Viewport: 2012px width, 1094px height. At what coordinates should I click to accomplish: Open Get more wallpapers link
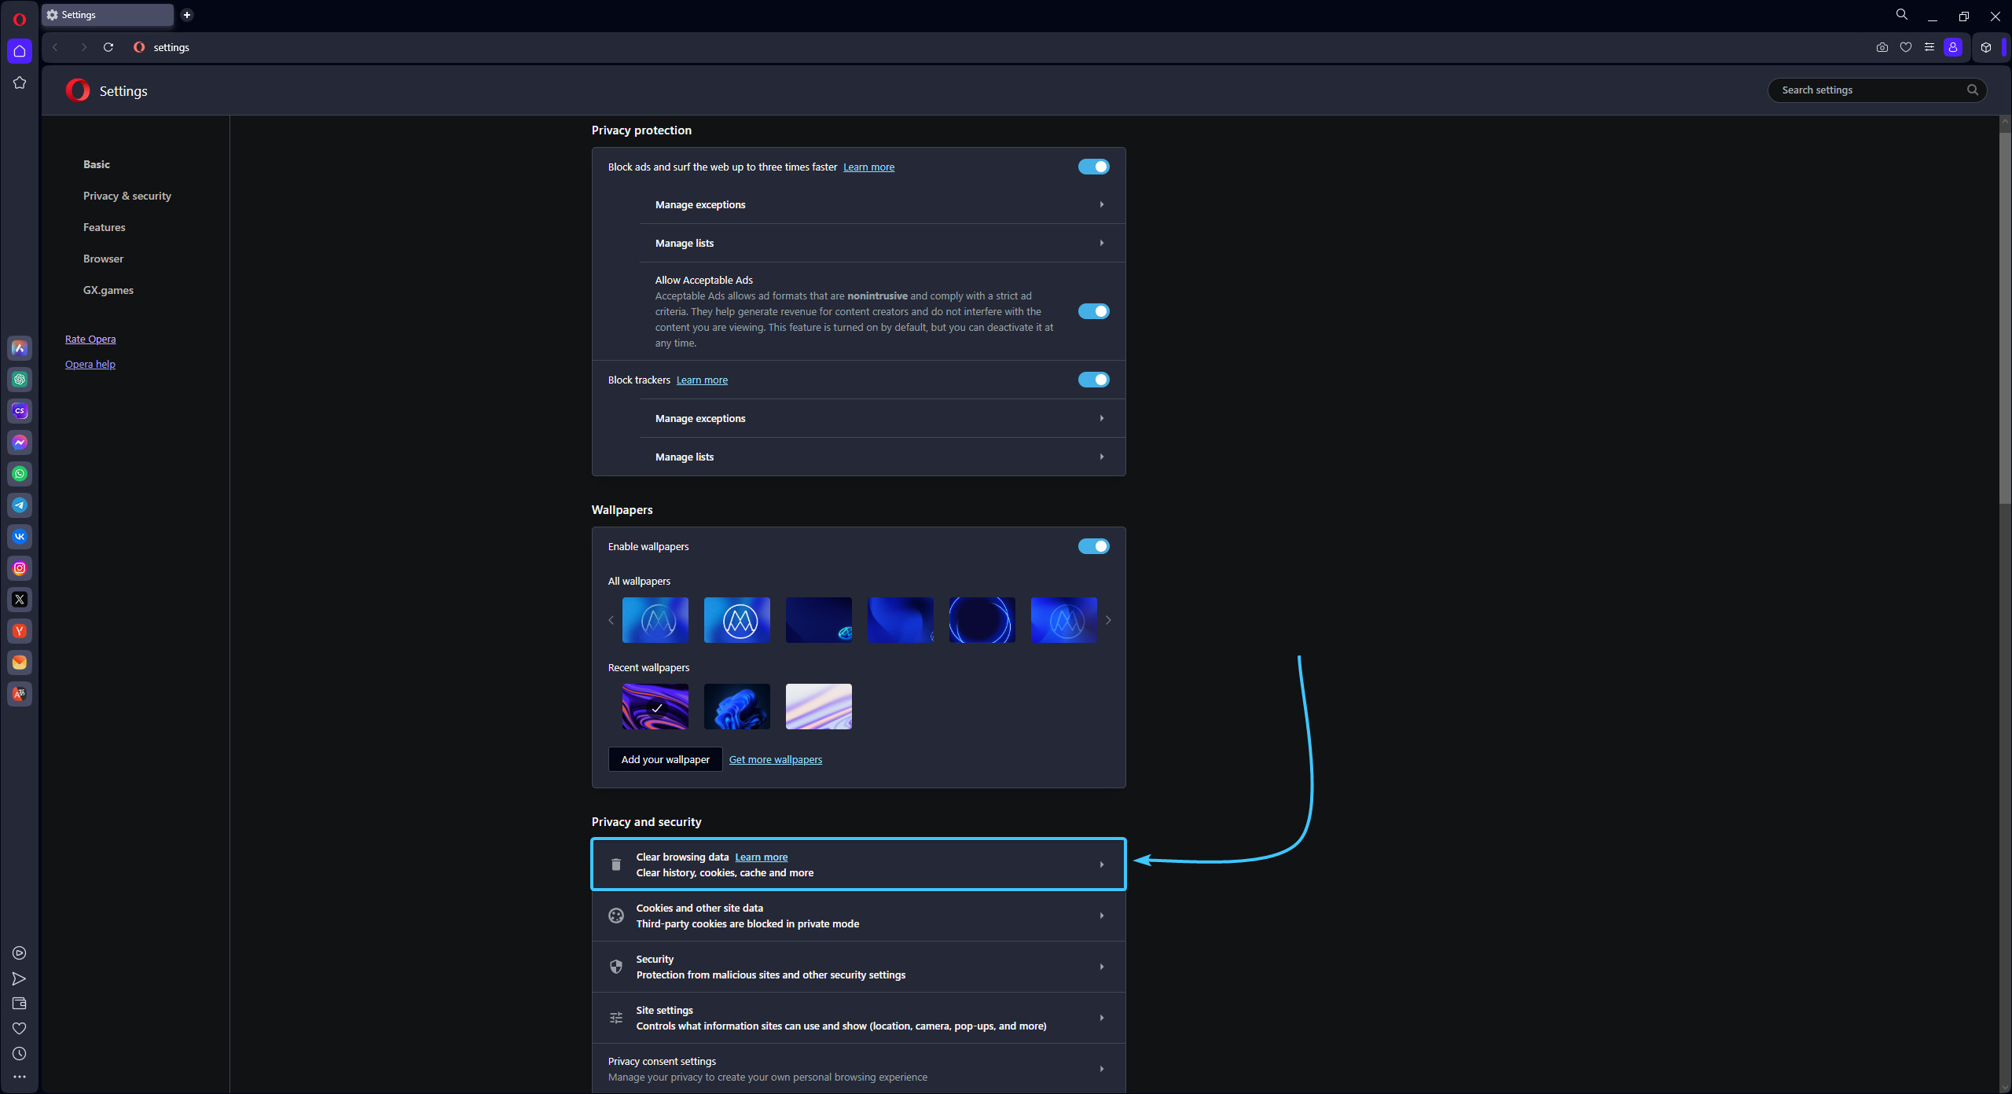coord(775,759)
